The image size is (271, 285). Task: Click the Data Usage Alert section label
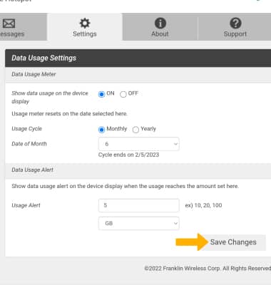click(32, 170)
